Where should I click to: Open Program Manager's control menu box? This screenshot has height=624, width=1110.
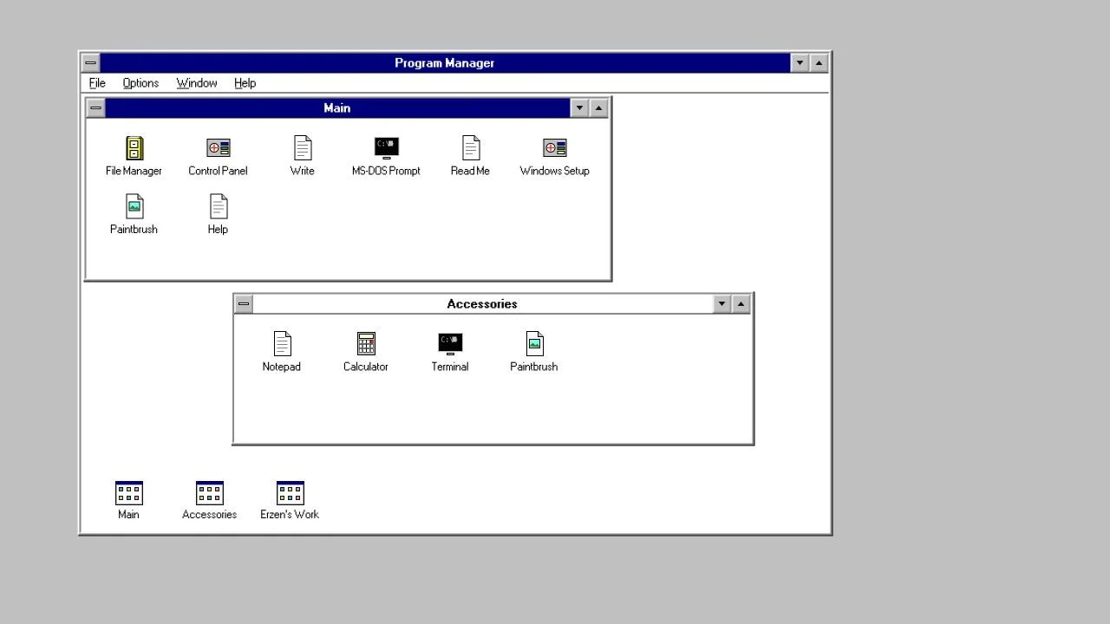coord(90,63)
